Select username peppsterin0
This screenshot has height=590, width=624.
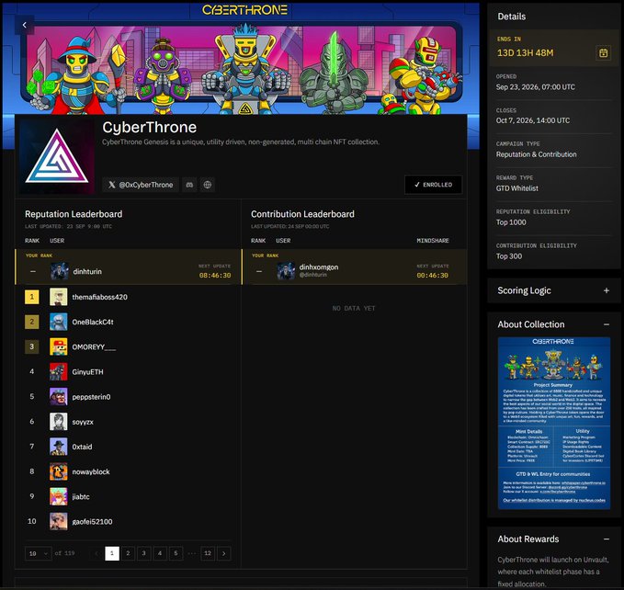[91, 397]
